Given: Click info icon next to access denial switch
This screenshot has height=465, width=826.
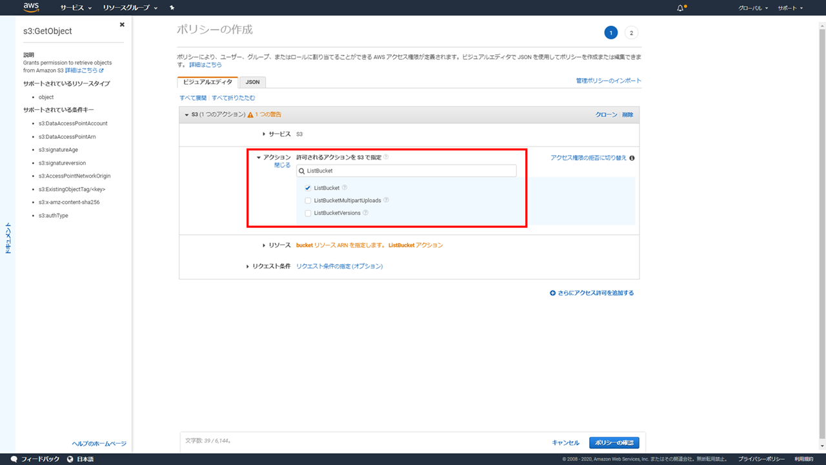Looking at the screenshot, I should tap(632, 158).
